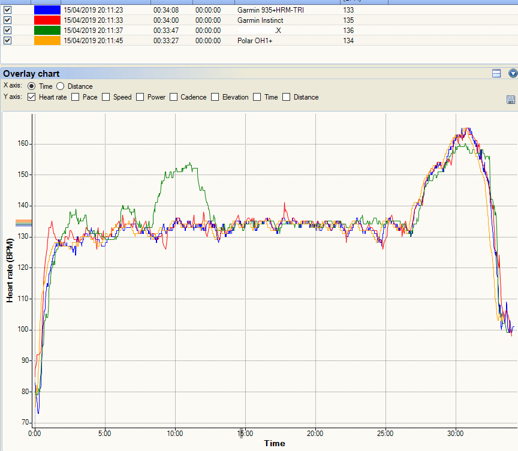
Task: Click the green color swatch in third row
Action: (47, 31)
